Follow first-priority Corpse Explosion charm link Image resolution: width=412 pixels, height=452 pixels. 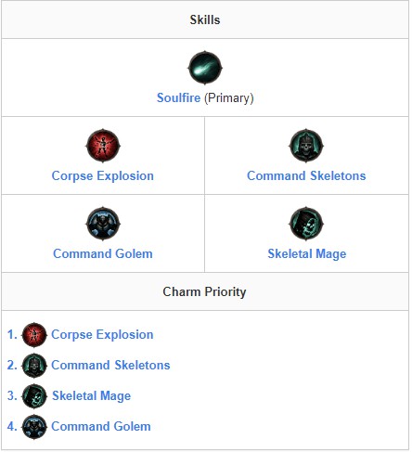pyautogui.click(x=102, y=335)
